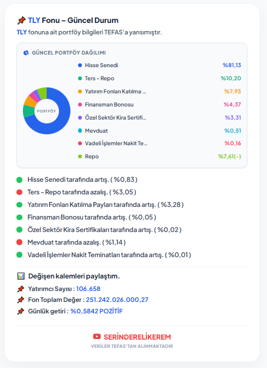Click the Özel Sektör Kira Sertifi legend label
267x368 pixels.
115,117
